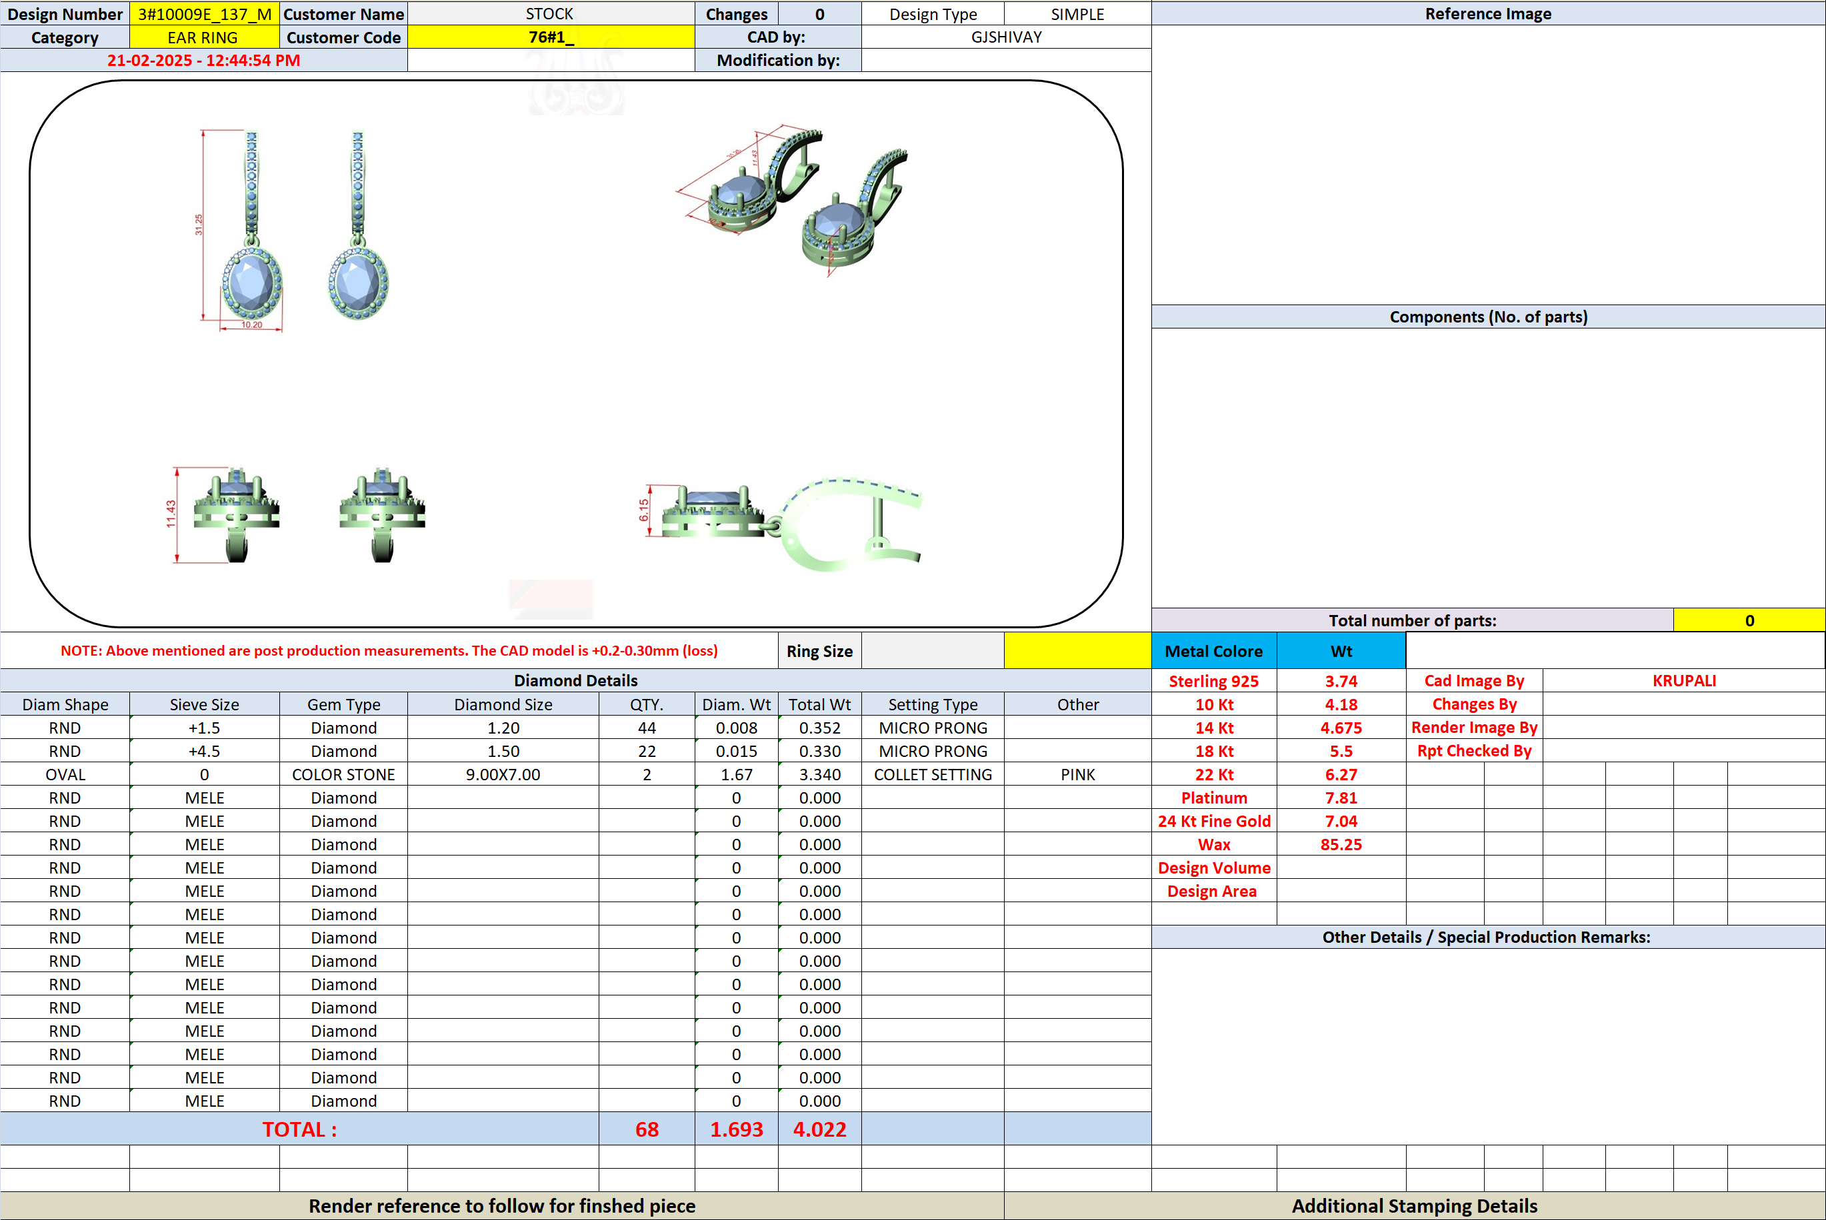Click the STOCK customer name cell

(x=550, y=14)
